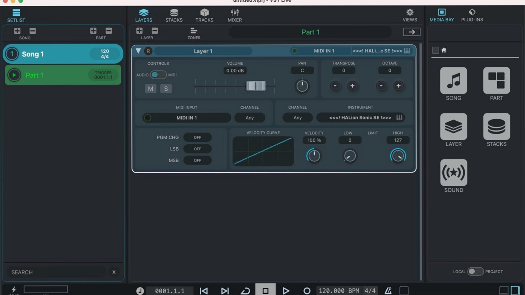Decrease transpose with minus button
525x295 pixels.
335,86
